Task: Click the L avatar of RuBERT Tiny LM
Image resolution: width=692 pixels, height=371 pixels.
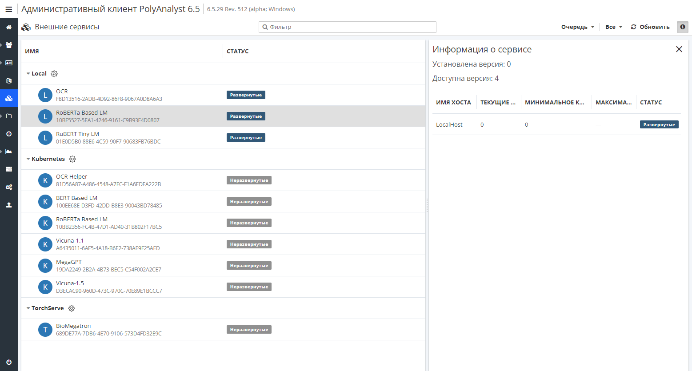Action: (45, 138)
